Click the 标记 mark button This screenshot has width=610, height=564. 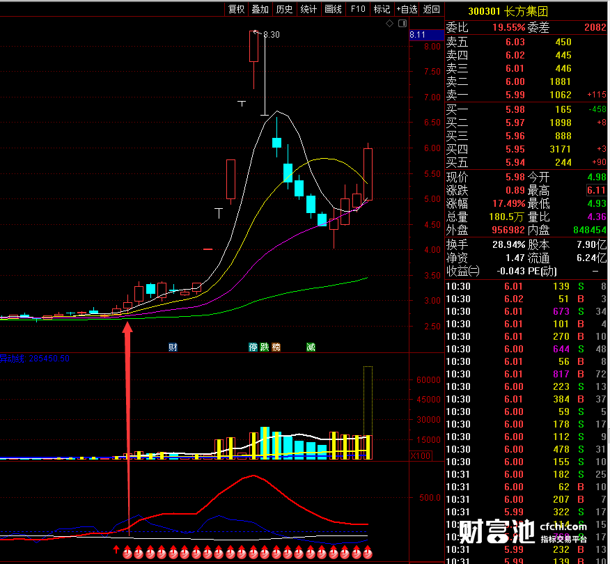click(382, 9)
